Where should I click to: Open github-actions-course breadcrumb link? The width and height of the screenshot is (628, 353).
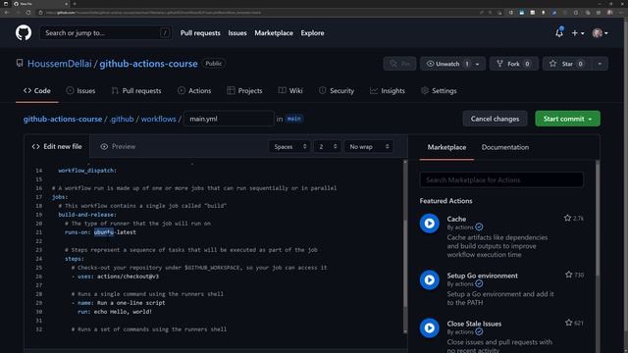63,119
